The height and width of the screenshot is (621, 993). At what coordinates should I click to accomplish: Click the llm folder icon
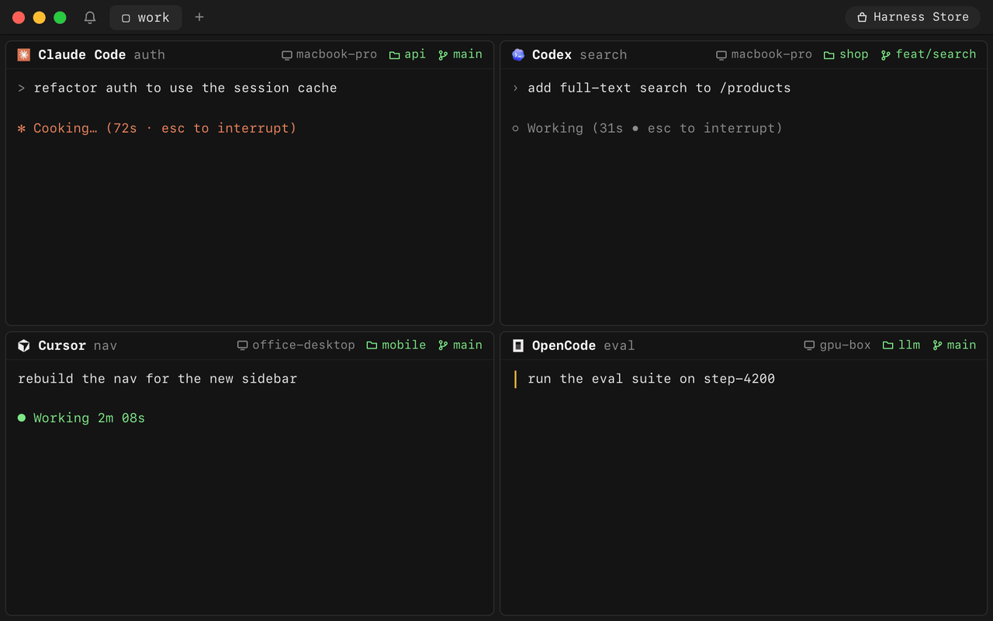click(887, 345)
